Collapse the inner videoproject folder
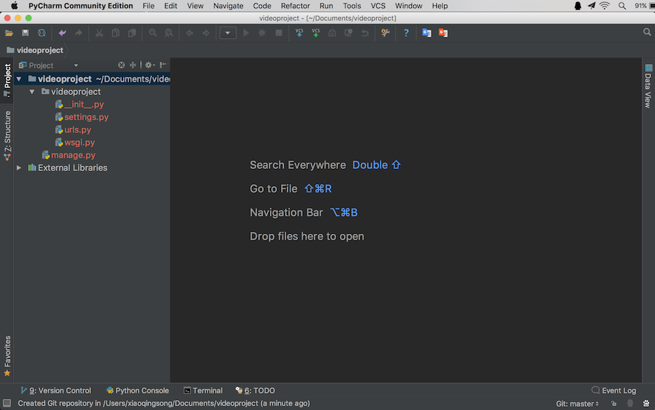 coord(31,92)
